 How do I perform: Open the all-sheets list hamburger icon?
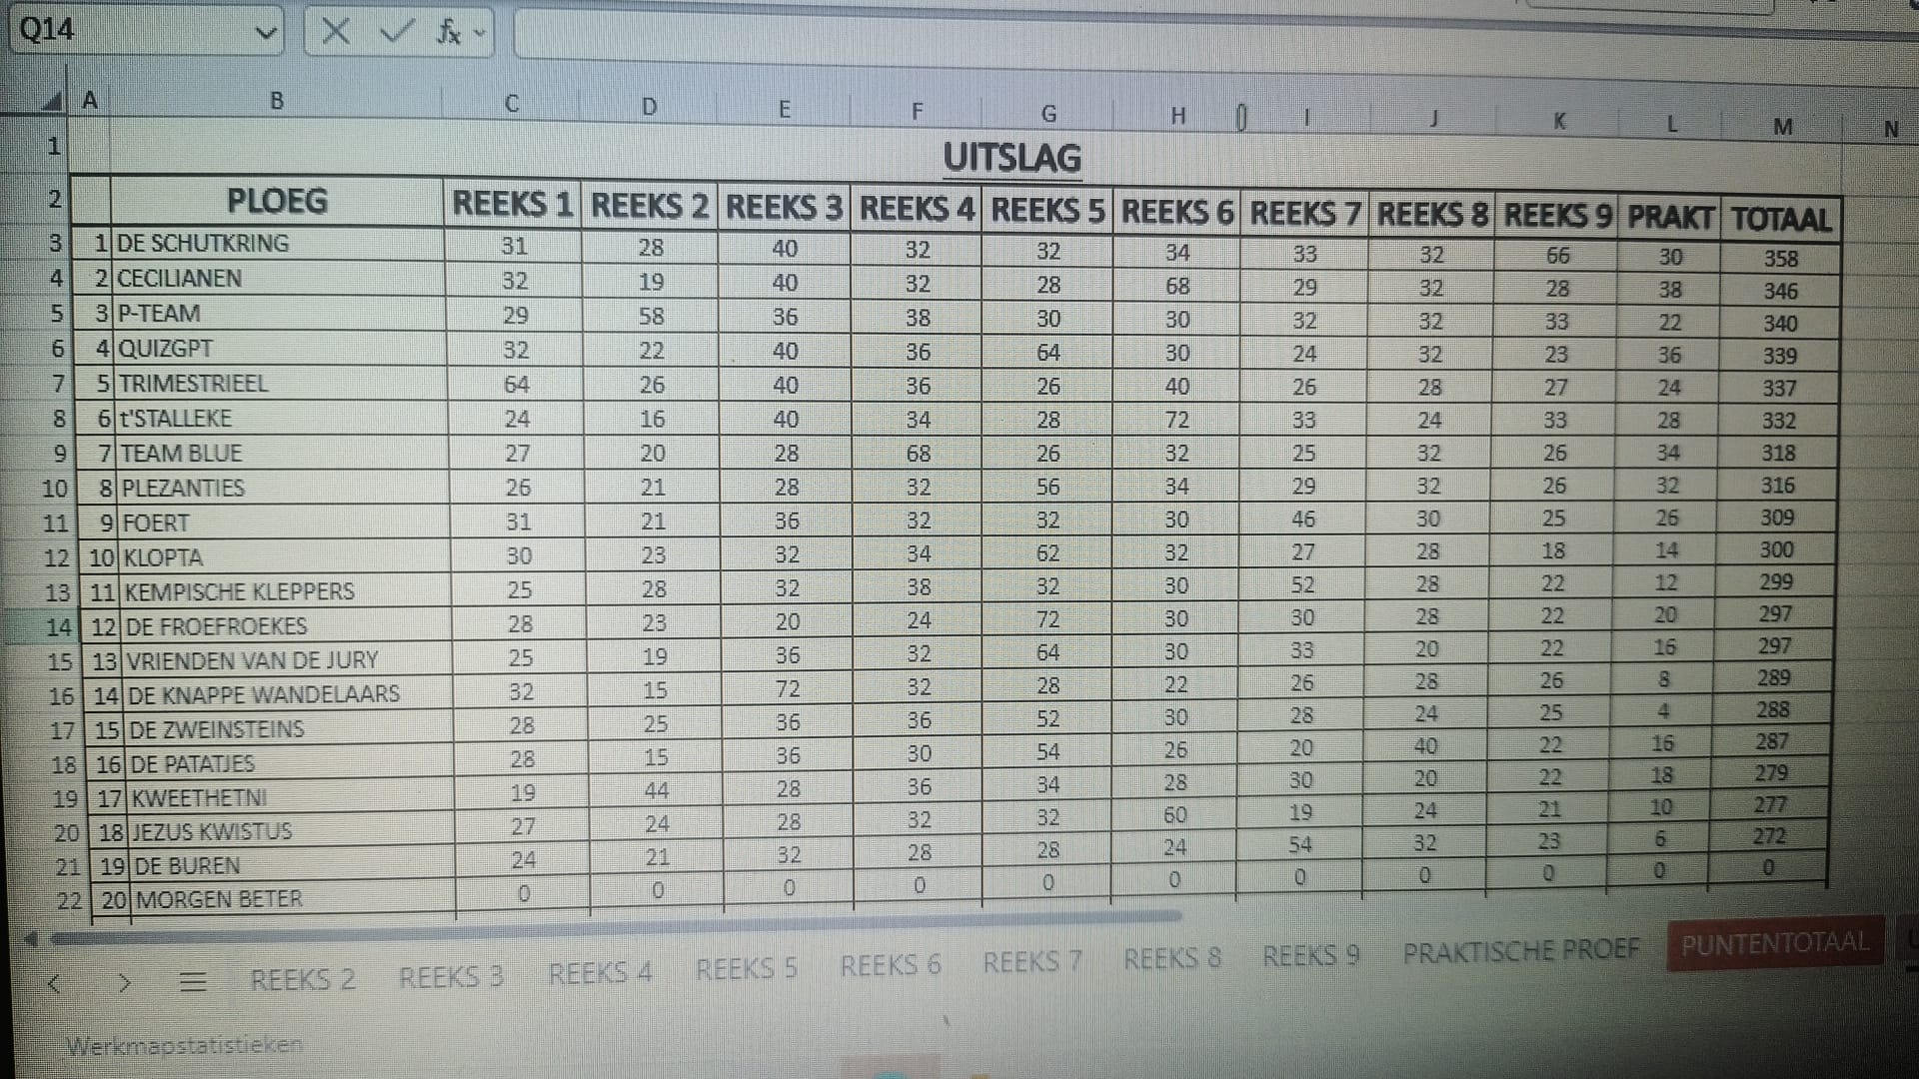pyautogui.click(x=192, y=982)
